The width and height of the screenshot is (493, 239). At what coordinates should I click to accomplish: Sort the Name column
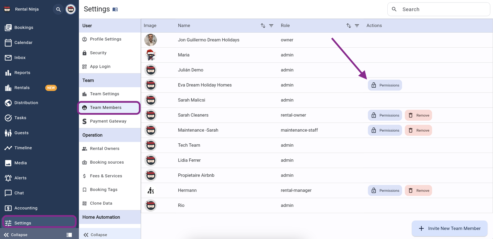[x=263, y=26]
